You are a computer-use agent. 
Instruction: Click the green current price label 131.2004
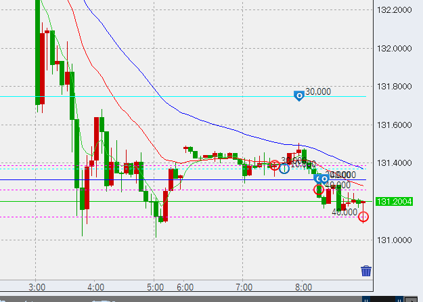click(395, 202)
